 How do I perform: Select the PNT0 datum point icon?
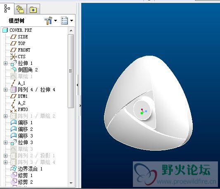[x=13, y=109]
